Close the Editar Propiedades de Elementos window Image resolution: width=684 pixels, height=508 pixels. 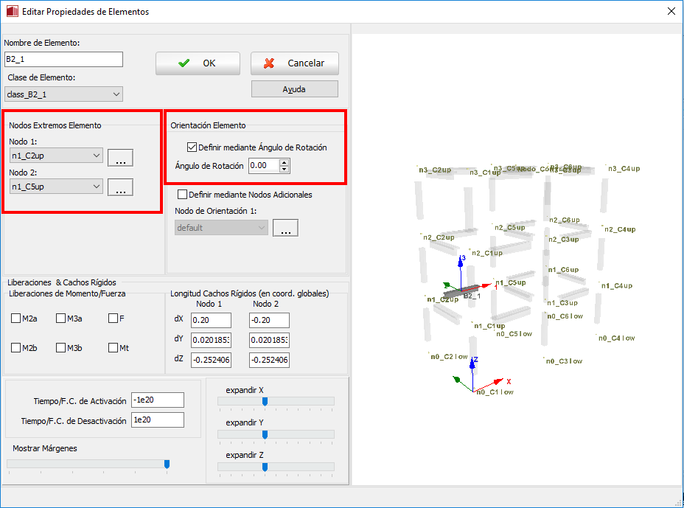(671, 12)
